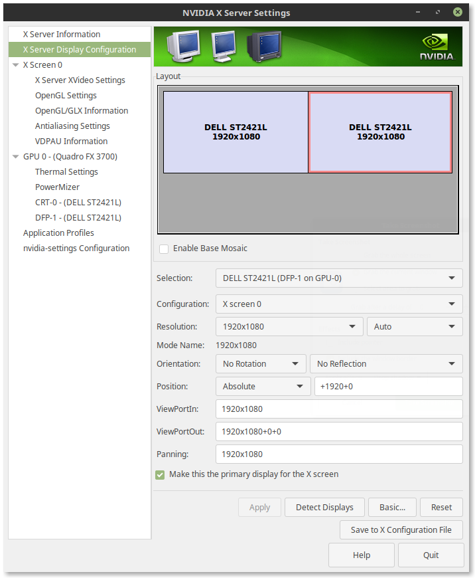Screen dimensions: 475x578
Task: Select X Screen 0 tree entry
Action: (42, 65)
